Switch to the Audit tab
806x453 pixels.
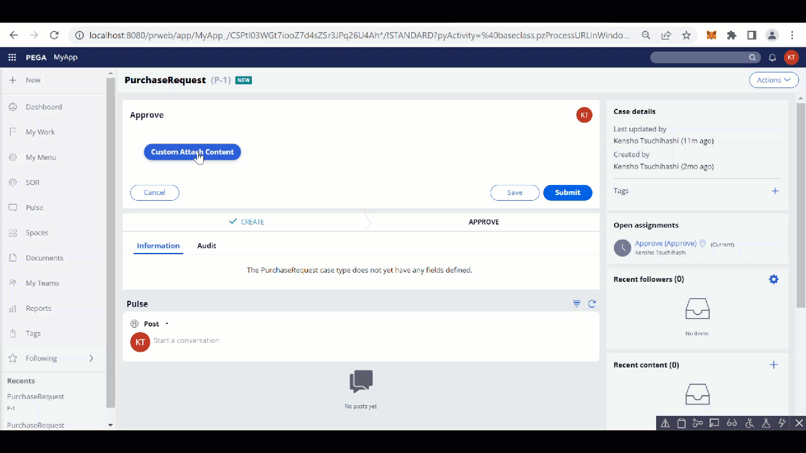(x=207, y=245)
